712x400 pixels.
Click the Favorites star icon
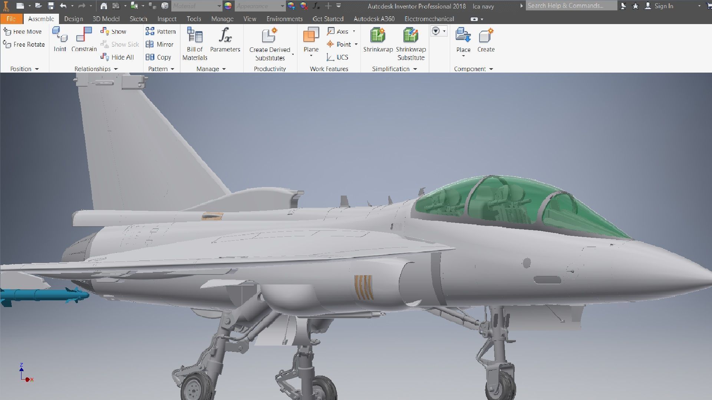[635, 6]
